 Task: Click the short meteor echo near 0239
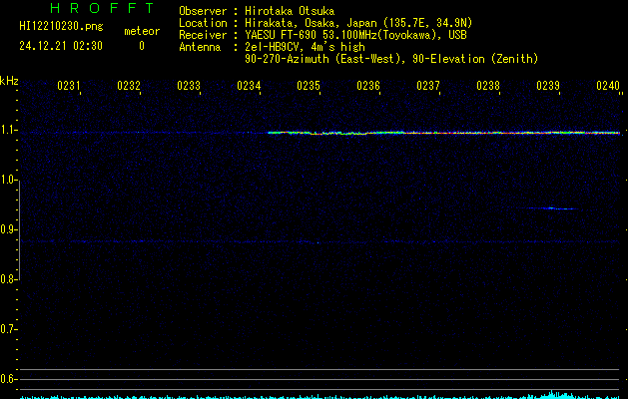pyautogui.click(x=552, y=208)
